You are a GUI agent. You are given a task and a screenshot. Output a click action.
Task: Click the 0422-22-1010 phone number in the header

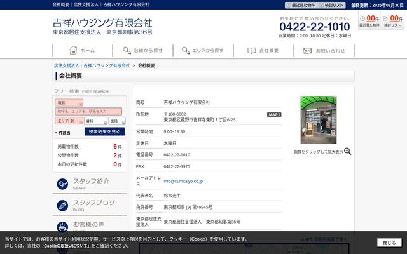(x=315, y=27)
